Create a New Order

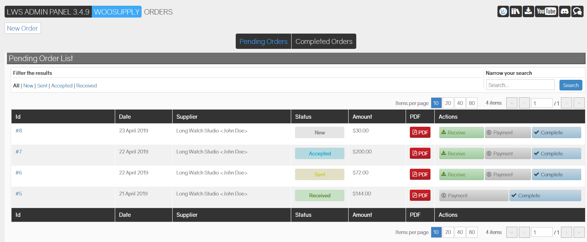pos(23,28)
